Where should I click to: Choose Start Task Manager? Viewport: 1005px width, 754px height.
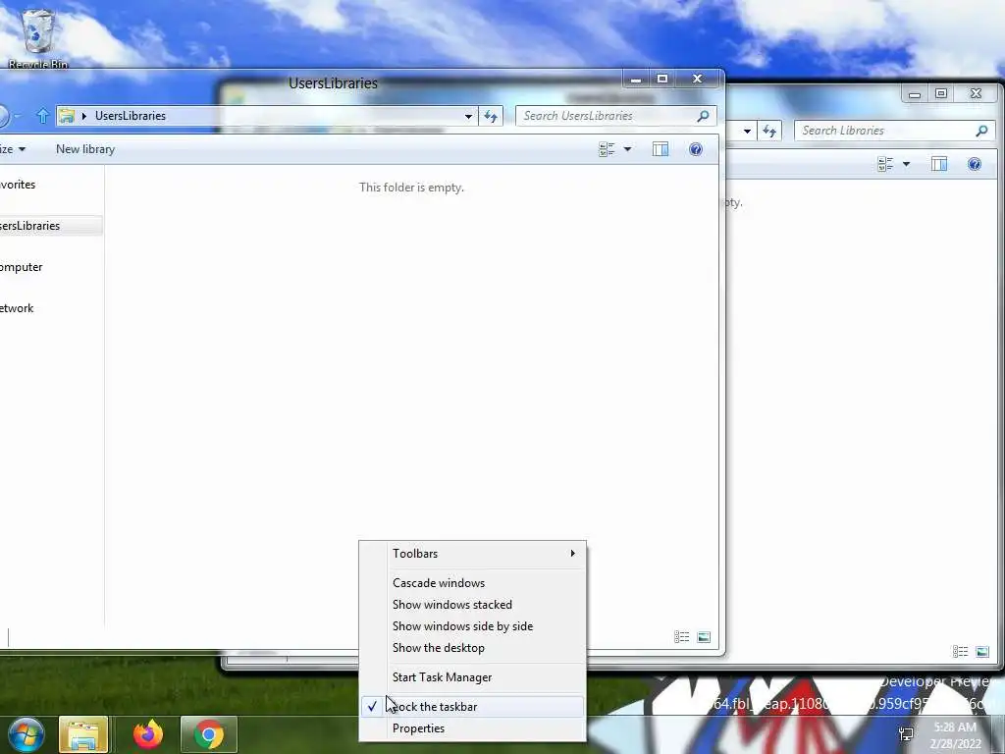(473, 677)
